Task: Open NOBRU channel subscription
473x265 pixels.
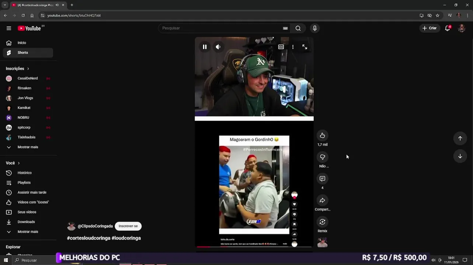Action: tap(28, 118)
